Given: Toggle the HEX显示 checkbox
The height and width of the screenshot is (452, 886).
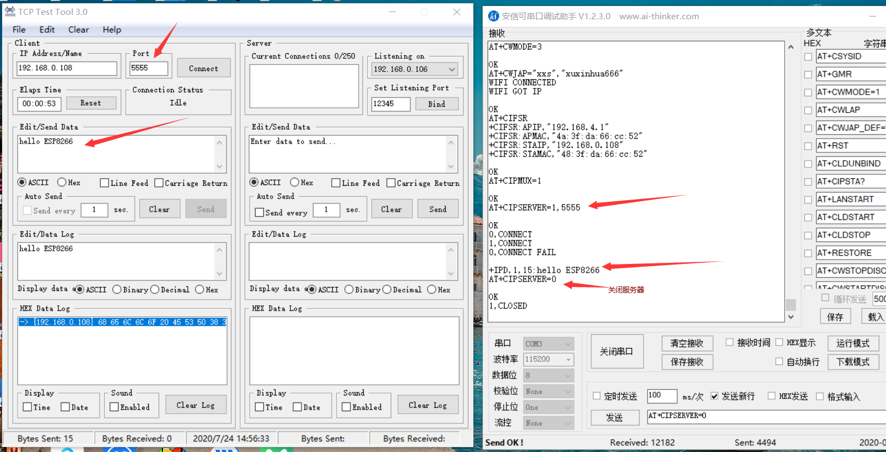Looking at the screenshot, I should tap(779, 342).
